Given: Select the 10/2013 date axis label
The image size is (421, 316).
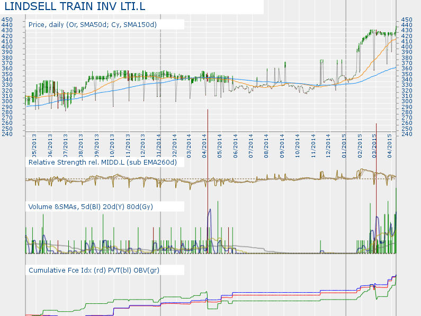Looking at the screenshot, I should 112,146.
